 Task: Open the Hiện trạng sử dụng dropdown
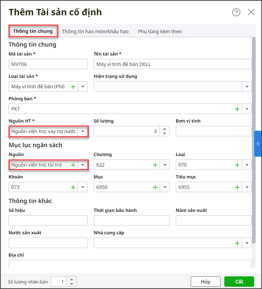pyautogui.click(x=247, y=87)
